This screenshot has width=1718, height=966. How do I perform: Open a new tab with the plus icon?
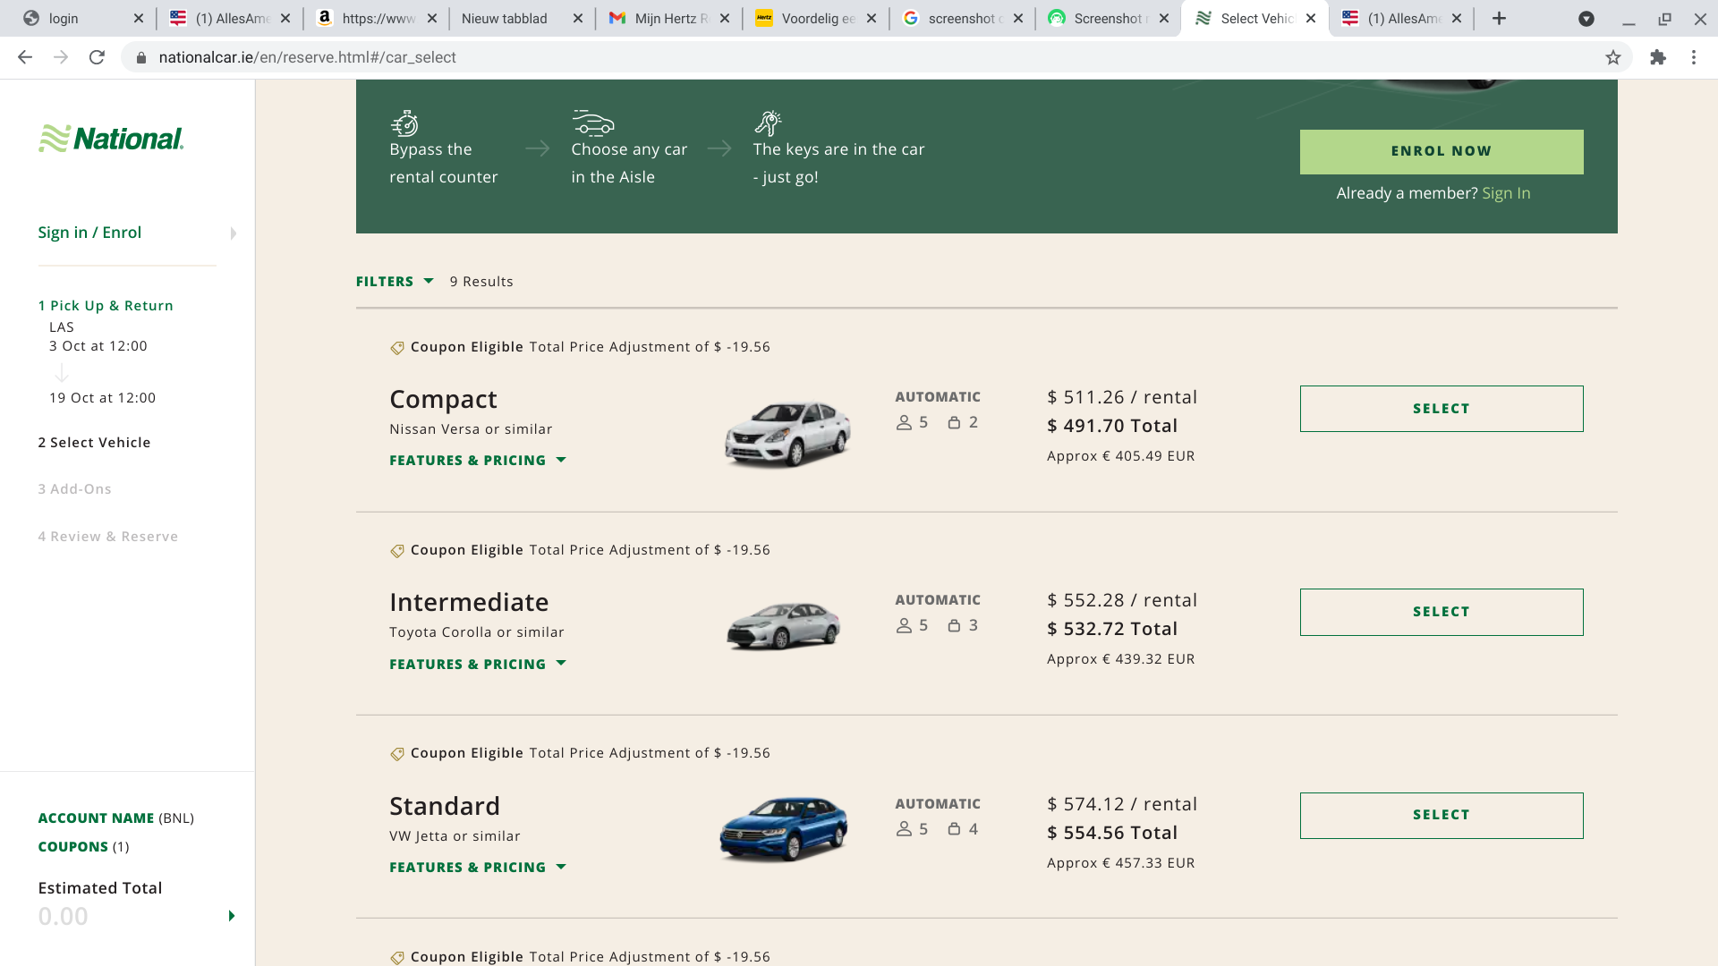coord(1499,18)
